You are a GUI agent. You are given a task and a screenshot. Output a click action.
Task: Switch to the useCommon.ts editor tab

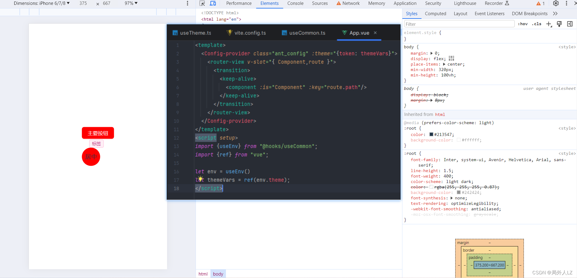click(x=303, y=33)
